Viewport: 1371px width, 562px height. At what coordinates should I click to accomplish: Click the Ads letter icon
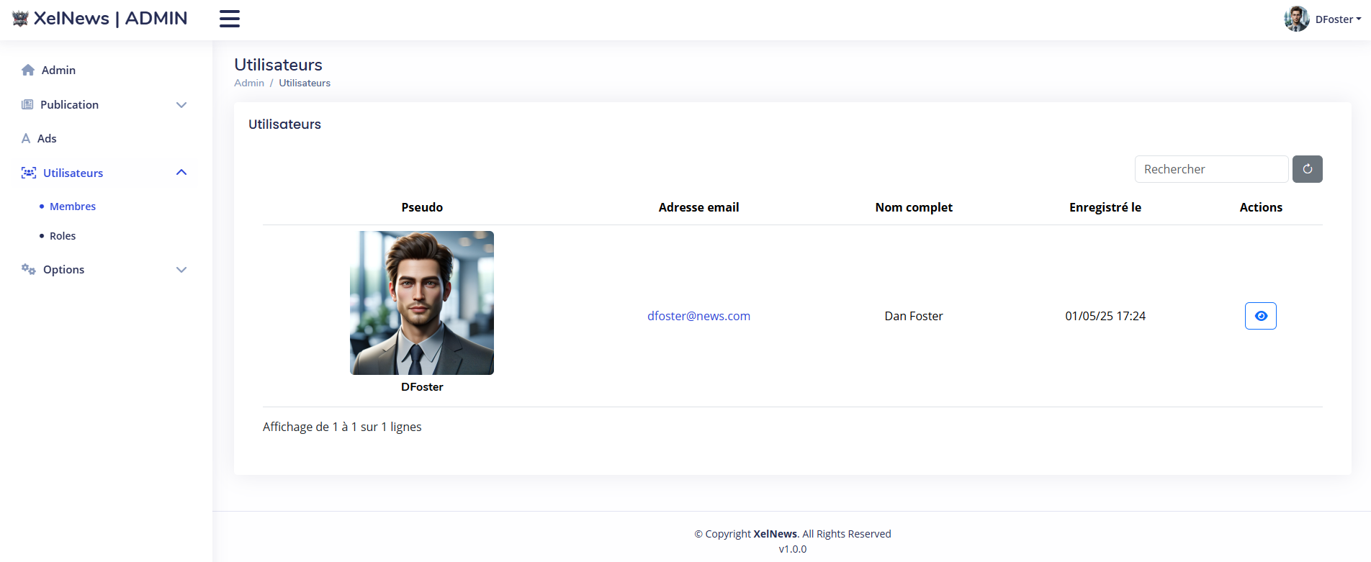click(x=26, y=138)
